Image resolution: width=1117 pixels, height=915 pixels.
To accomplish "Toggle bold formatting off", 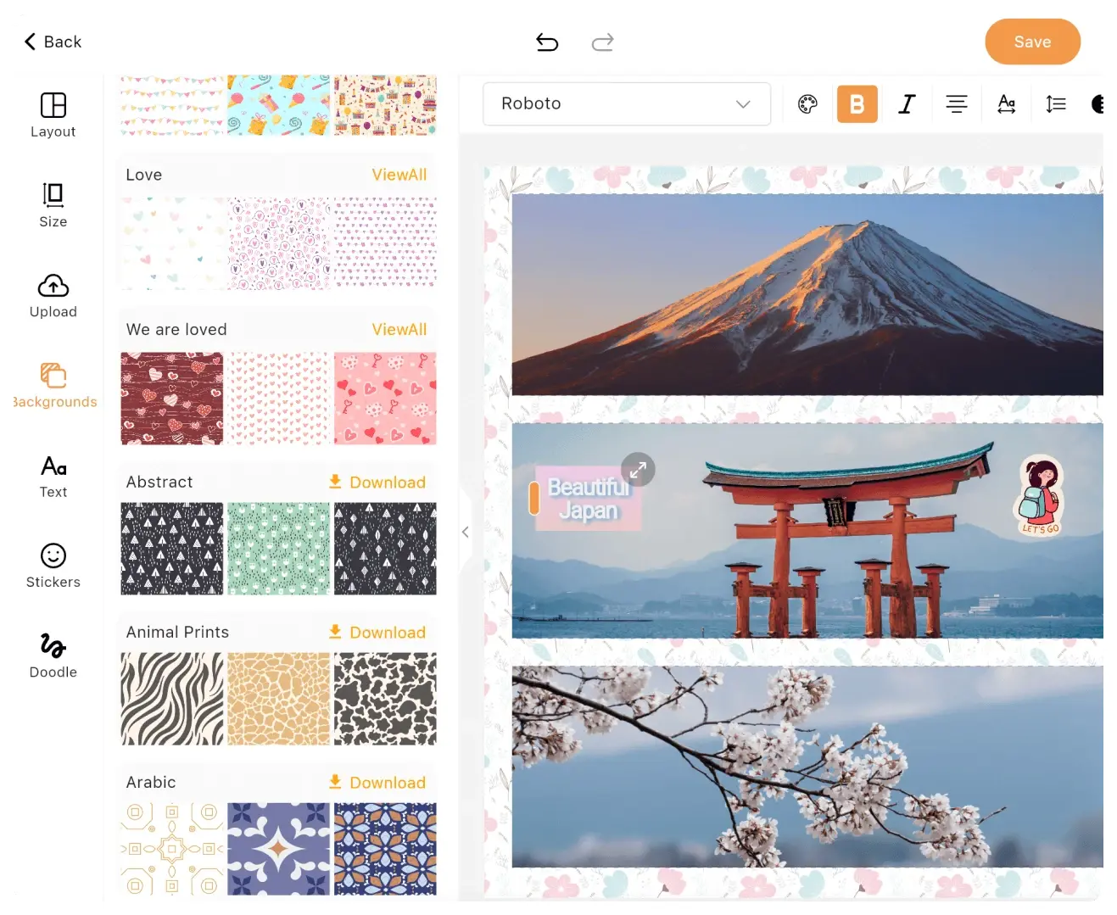I will [857, 103].
